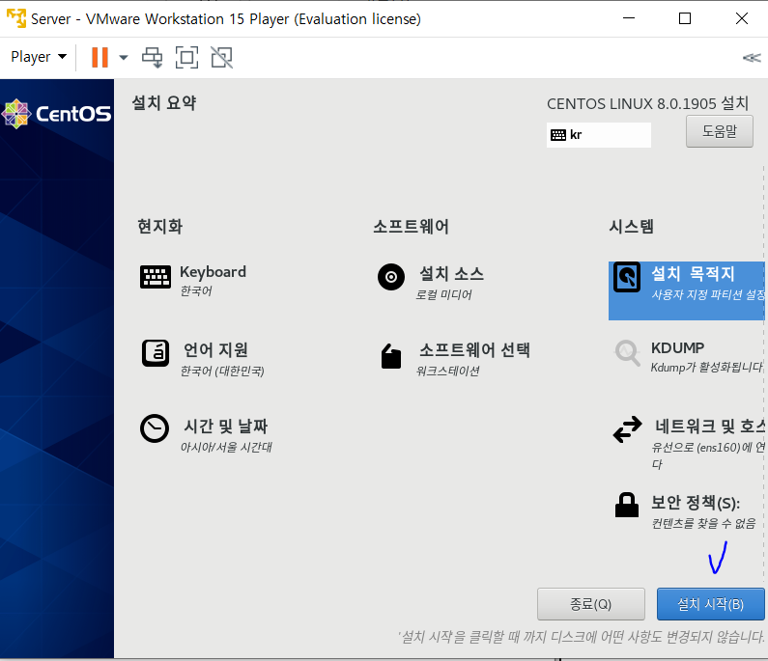Open 언어 지원 language support

click(x=216, y=350)
